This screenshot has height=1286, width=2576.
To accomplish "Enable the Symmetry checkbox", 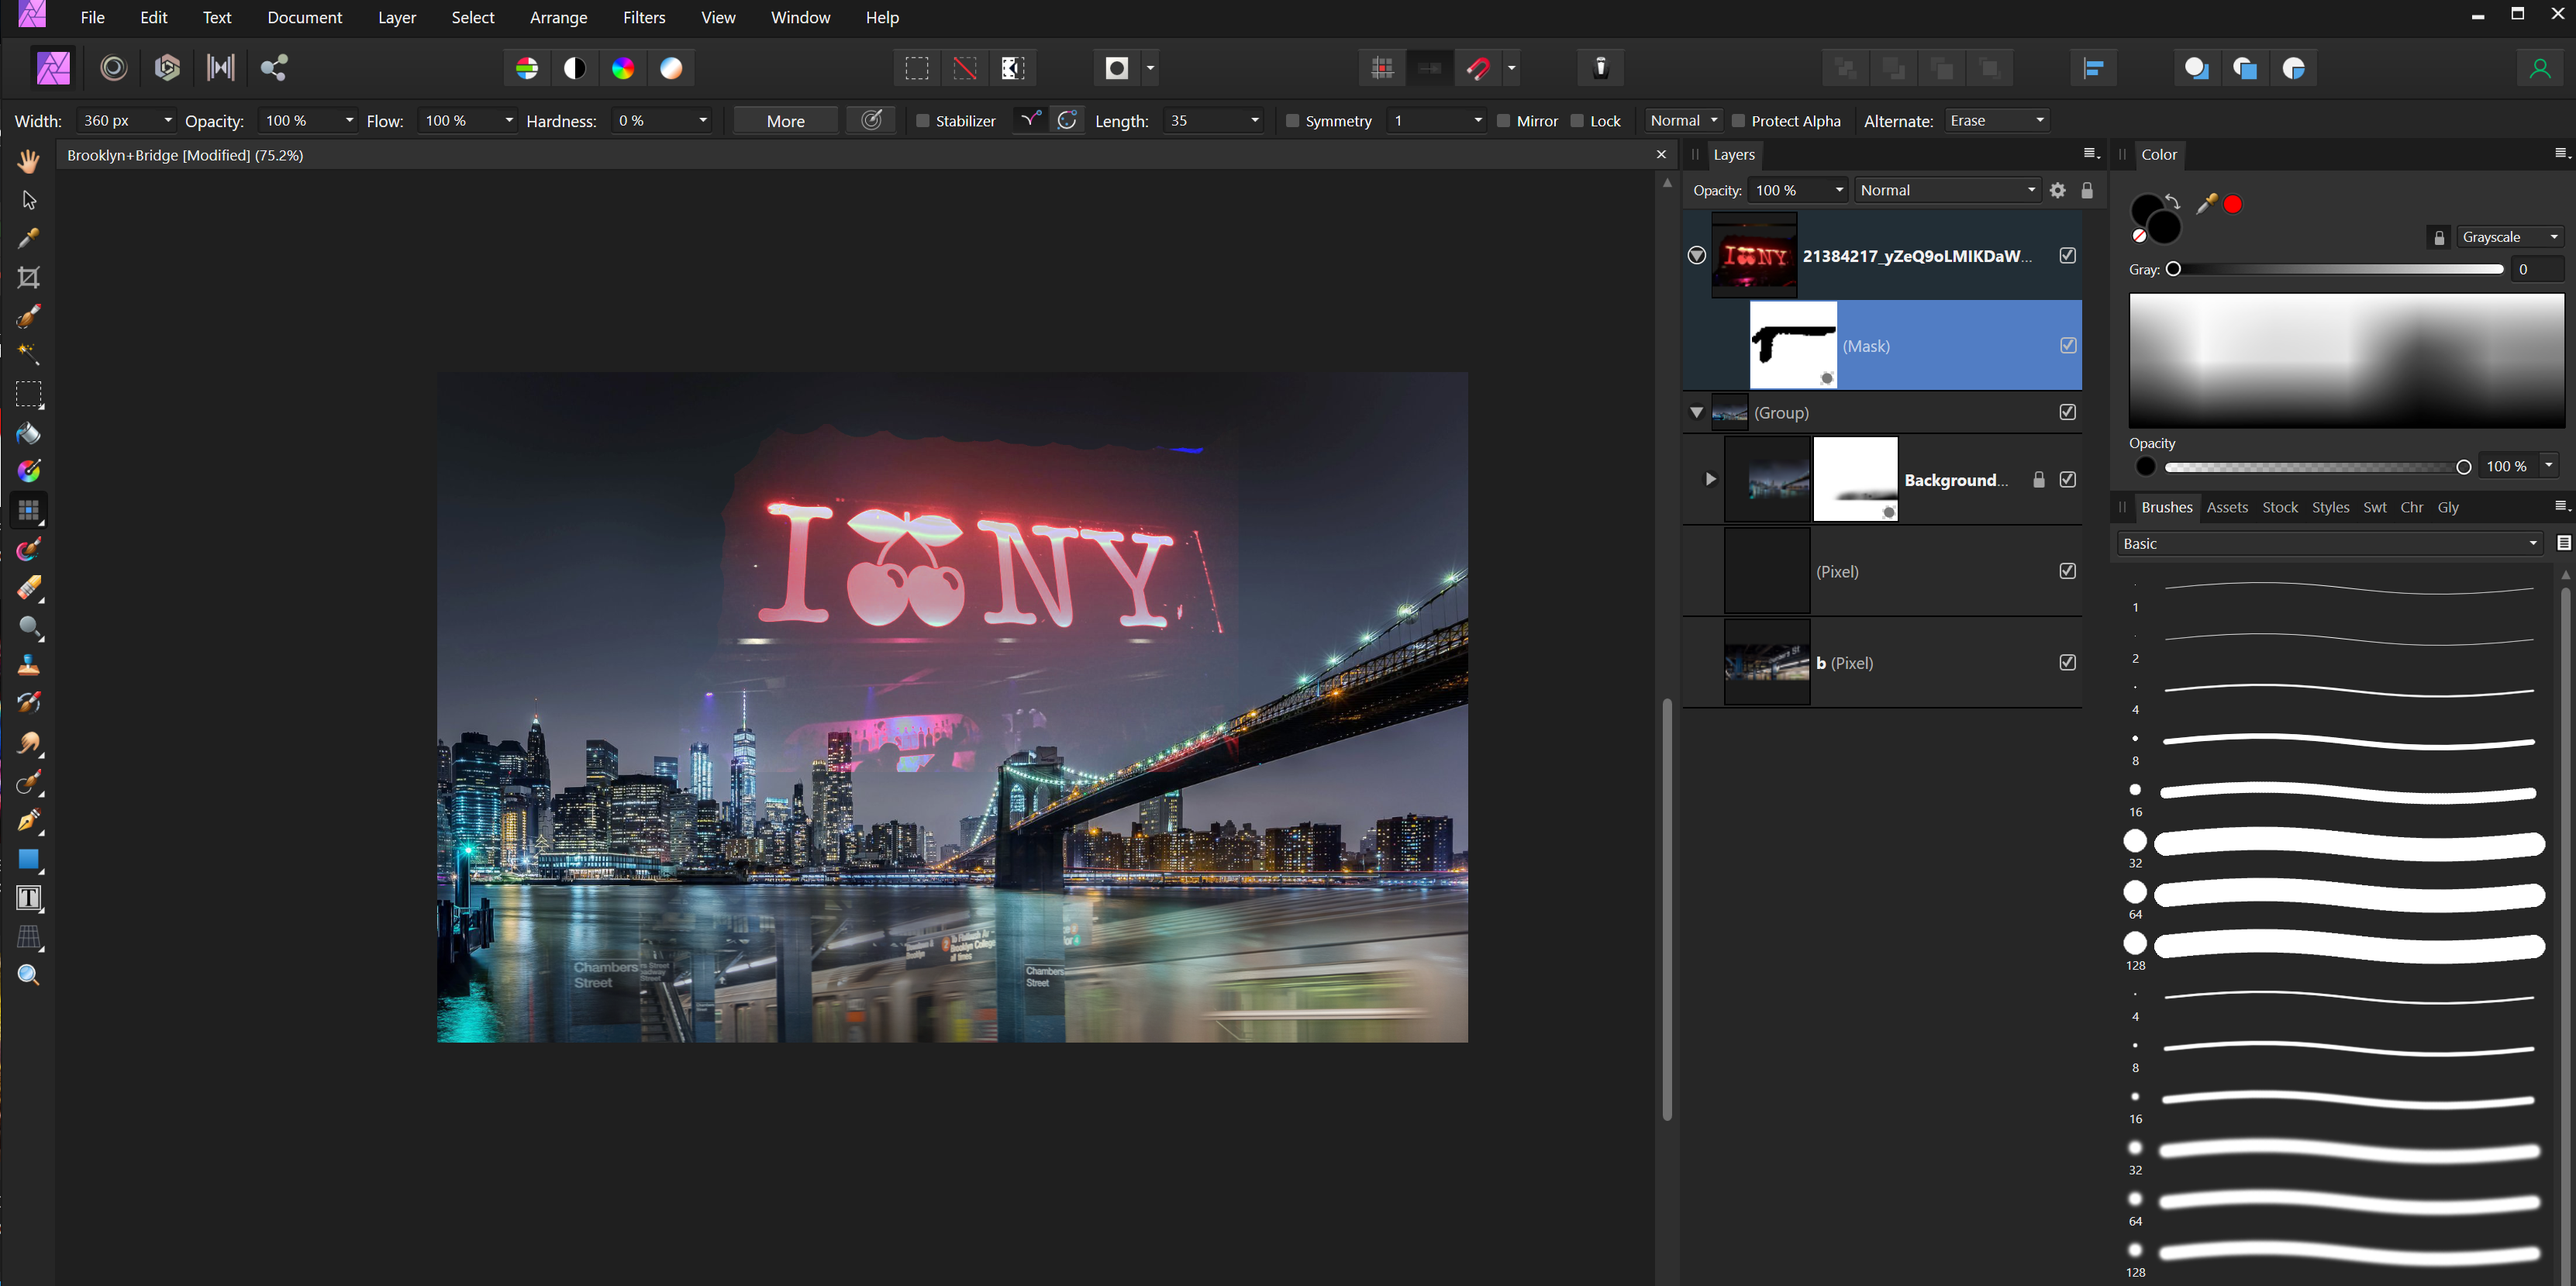I will (1292, 121).
